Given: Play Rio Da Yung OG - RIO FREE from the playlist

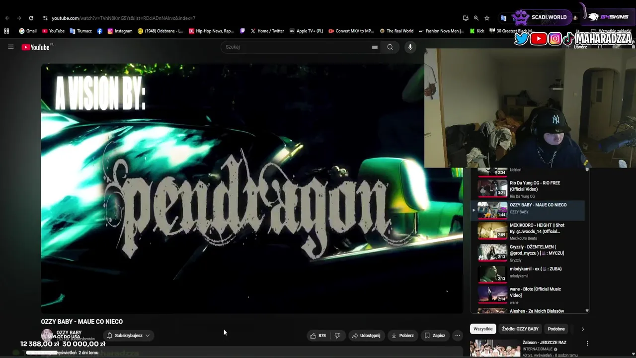Looking at the screenshot, I should tap(529, 189).
